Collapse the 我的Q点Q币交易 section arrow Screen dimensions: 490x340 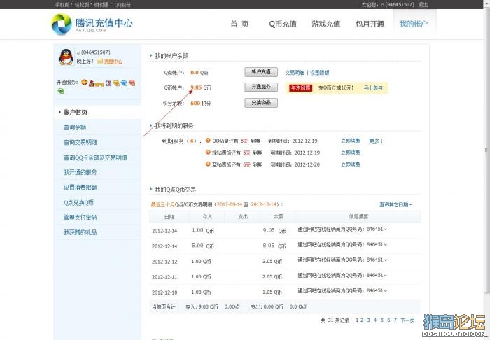[x=151, y=189]
